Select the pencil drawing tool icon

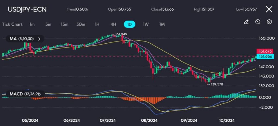click(x=246, y=22)
